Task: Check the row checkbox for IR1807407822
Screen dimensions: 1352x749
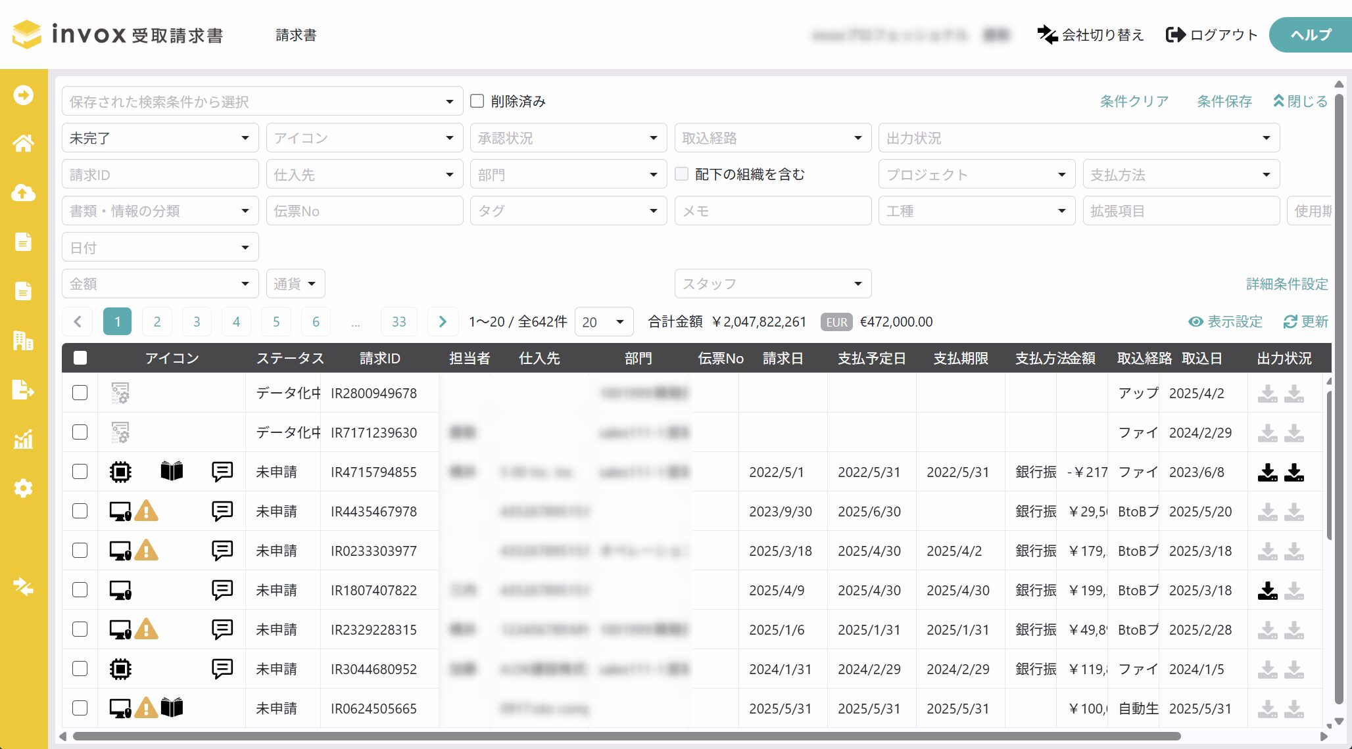Action: click(x=80, y=589)
